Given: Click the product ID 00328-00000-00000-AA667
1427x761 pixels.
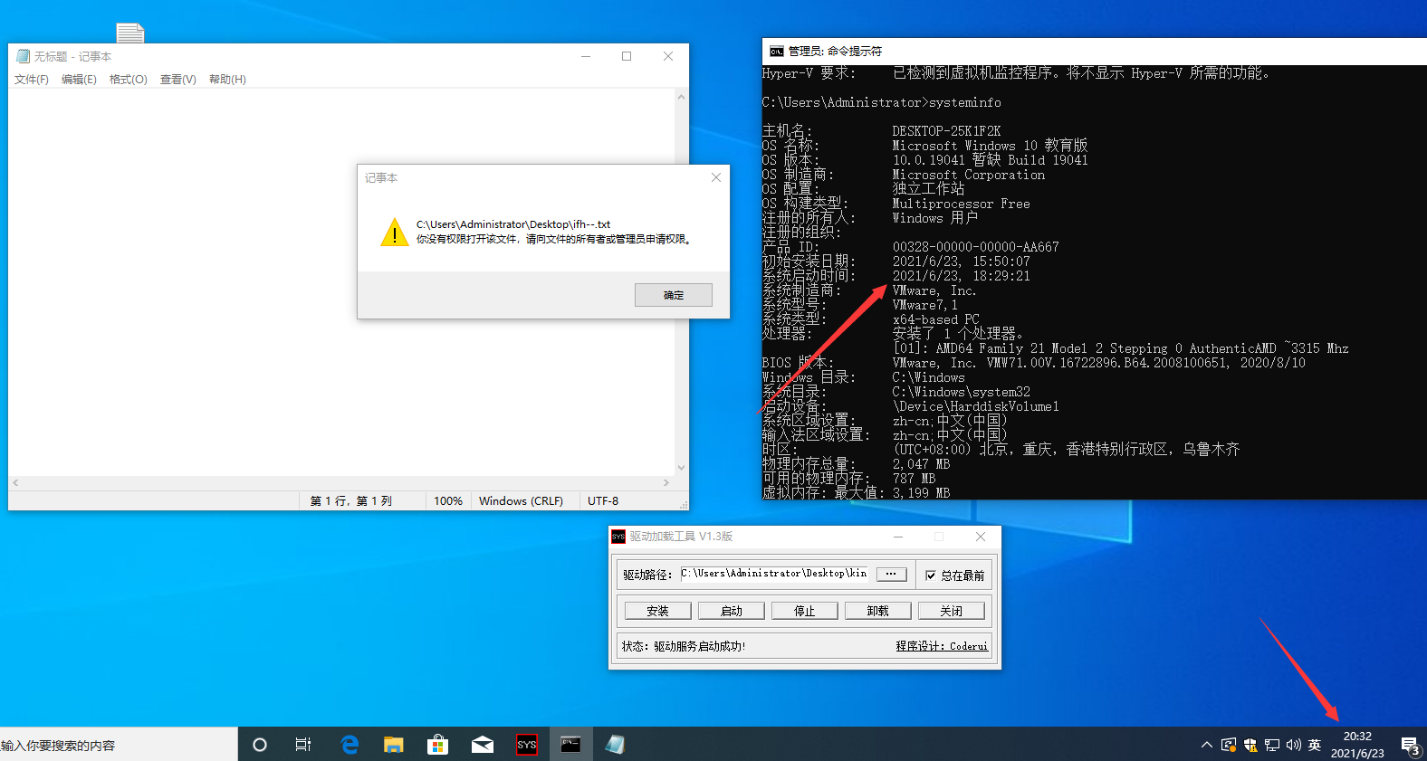Looking at the screenshot, I should (975, 247).
